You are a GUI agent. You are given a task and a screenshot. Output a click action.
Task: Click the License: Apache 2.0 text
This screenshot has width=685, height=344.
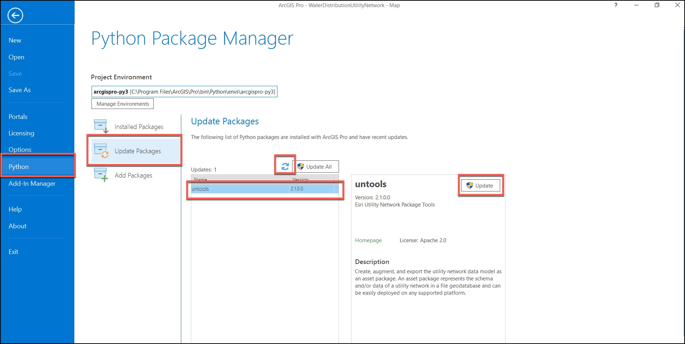pyautogui.click(x=423, y=240)
